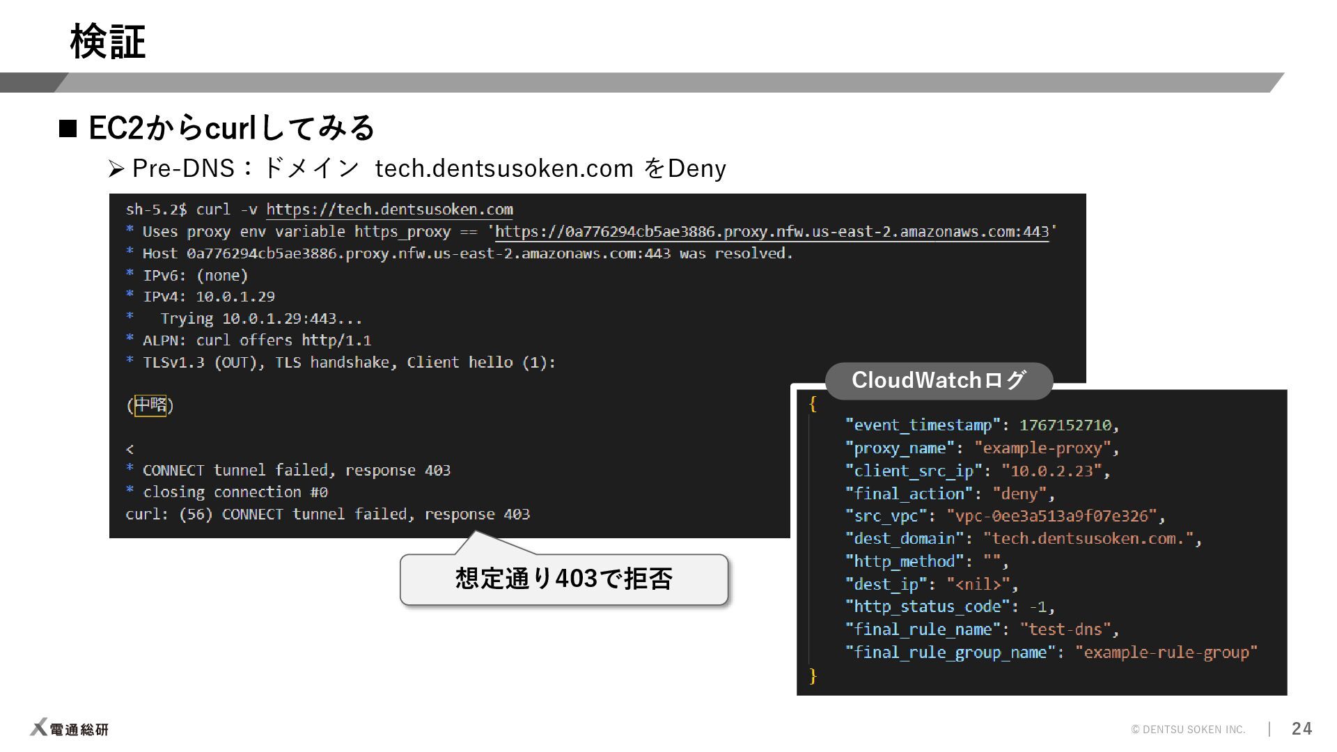1337x752 pixels.
Task: Click the underlined https_proxy URL in terminal
Action: pos(772,232)
